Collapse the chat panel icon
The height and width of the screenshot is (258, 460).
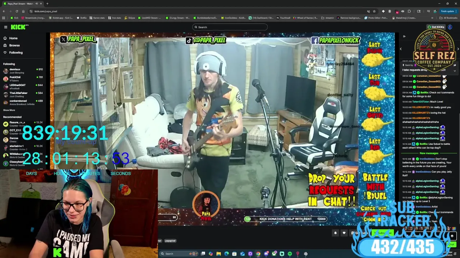click(x=404, y=36)
